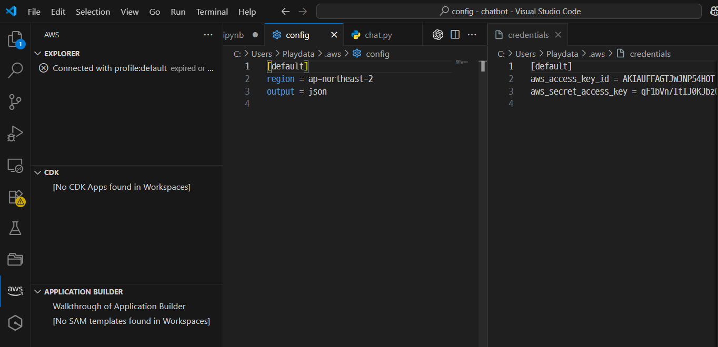Click Playdata in config breadcrumb
Viewport: 718px width, 347px height.
pyautogui.click(x=298, y=54)
